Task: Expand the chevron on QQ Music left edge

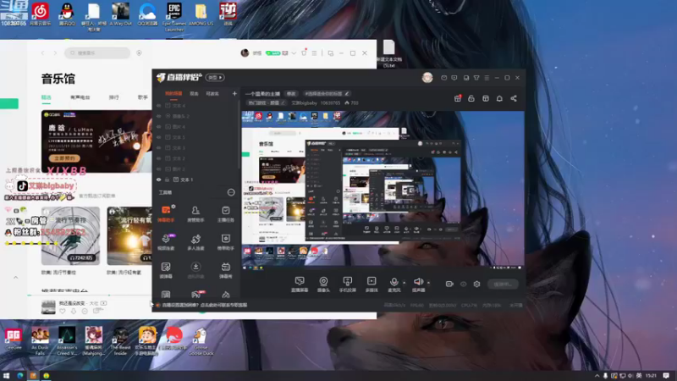Action: click(x=15, y=278)
